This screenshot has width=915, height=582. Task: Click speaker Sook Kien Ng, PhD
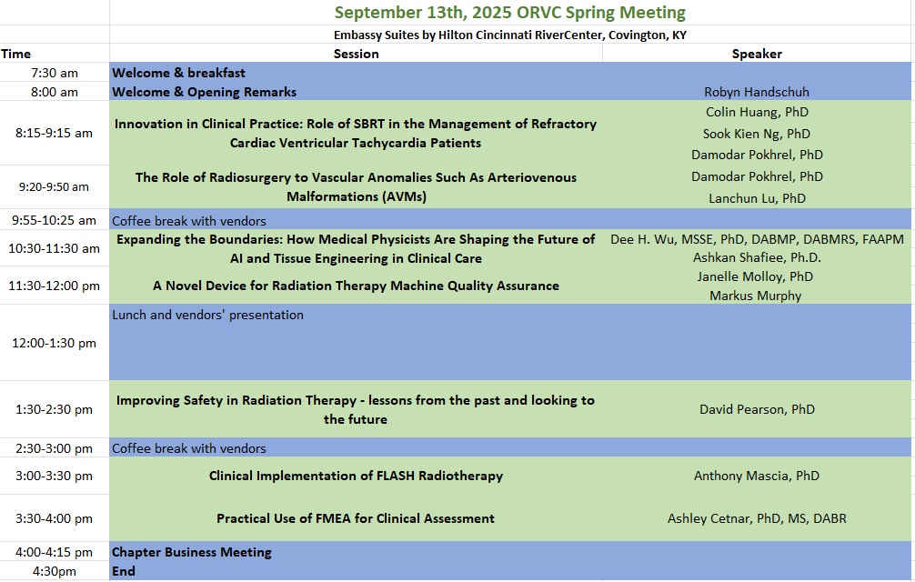[x=757, y=134]
